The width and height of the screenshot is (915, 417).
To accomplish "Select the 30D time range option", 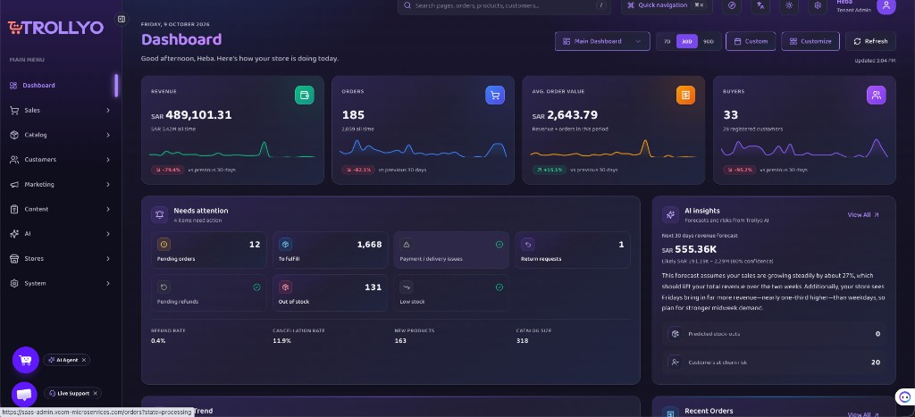I will (687, 41).
